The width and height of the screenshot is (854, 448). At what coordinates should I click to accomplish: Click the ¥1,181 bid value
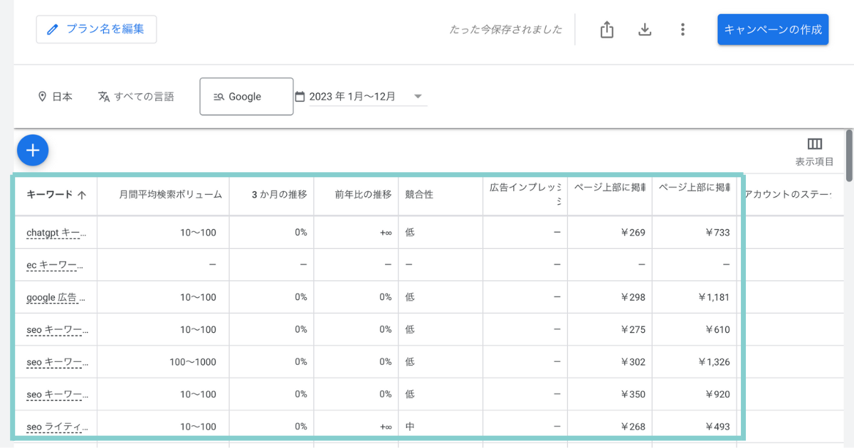[712, 297]
